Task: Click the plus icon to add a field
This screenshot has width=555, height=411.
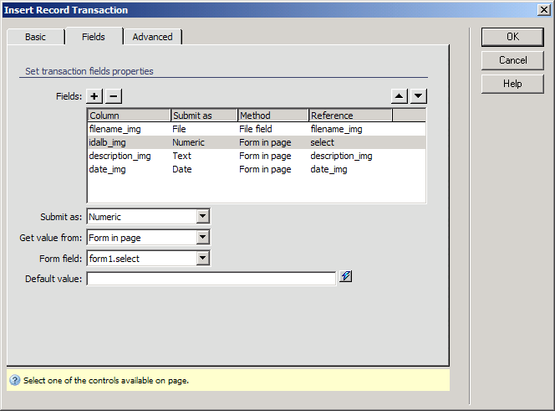Action: (95, 96)
